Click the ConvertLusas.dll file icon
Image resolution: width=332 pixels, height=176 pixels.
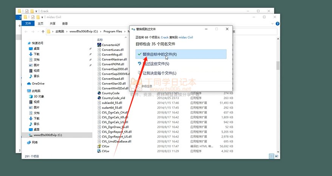(x=99, y=49)
